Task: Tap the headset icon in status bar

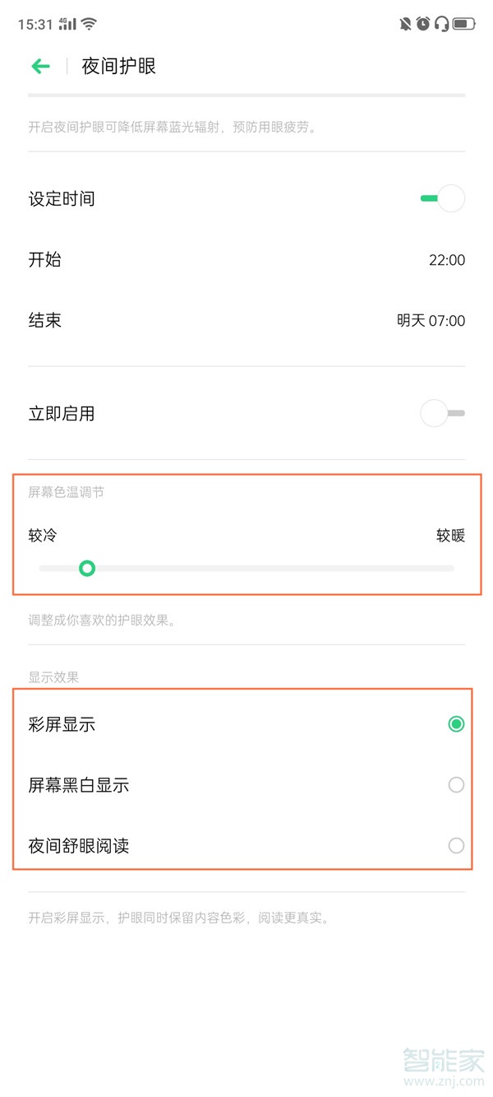Action: click(x=441, y=23)
